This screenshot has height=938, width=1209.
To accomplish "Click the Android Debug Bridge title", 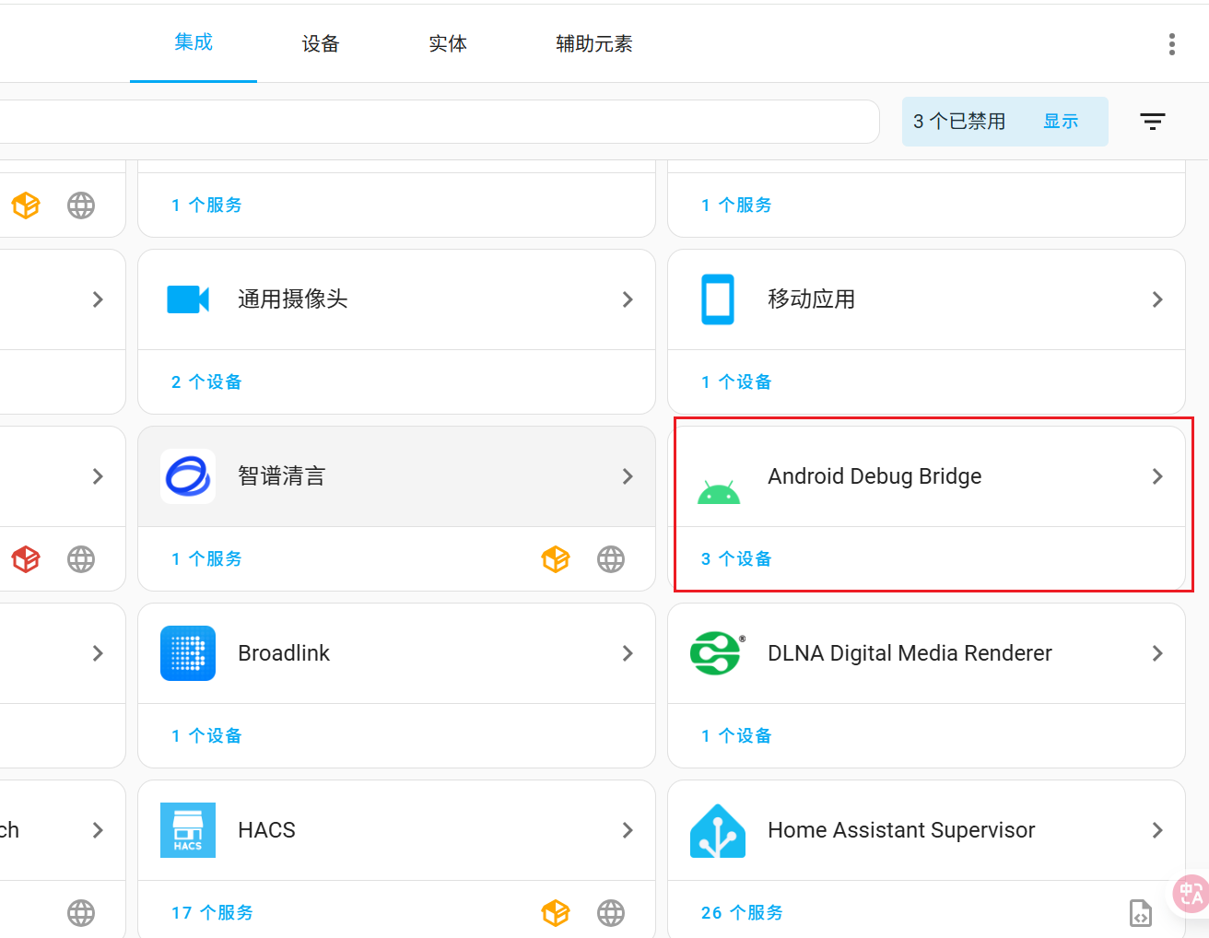I will pyautogui.click(x=874, y=476).
